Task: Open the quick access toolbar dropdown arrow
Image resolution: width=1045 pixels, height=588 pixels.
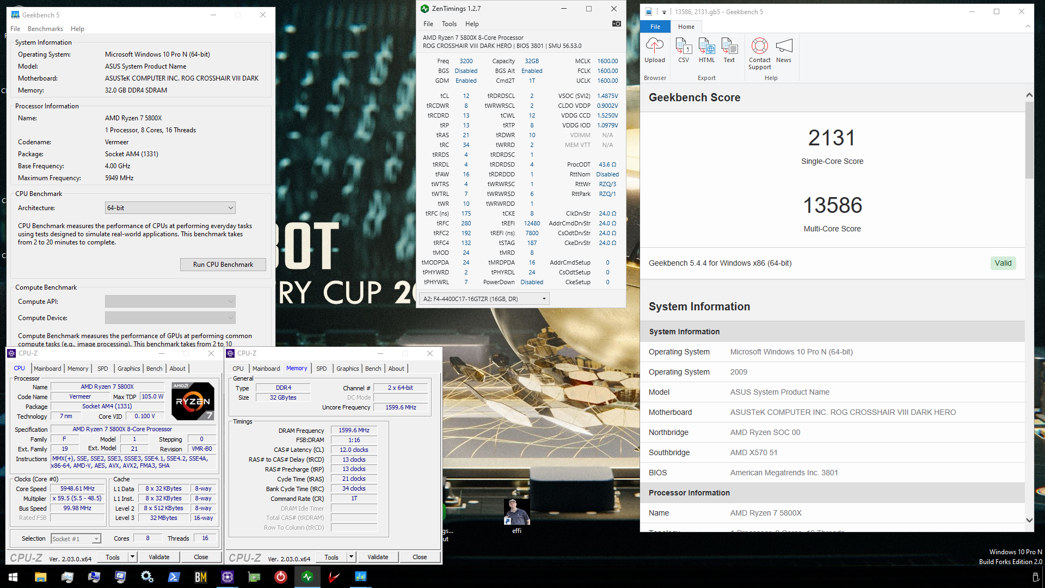Action: pyautogui.click(x=664, y=12)
